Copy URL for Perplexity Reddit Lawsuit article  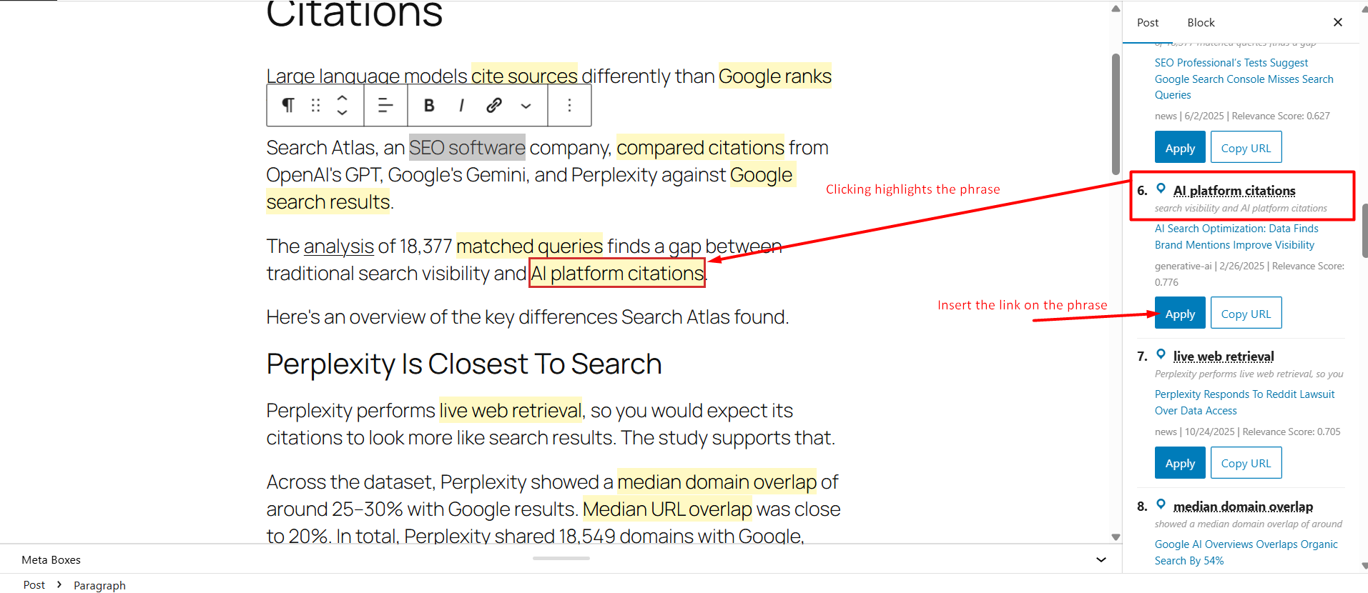[x=1245, y=463]
